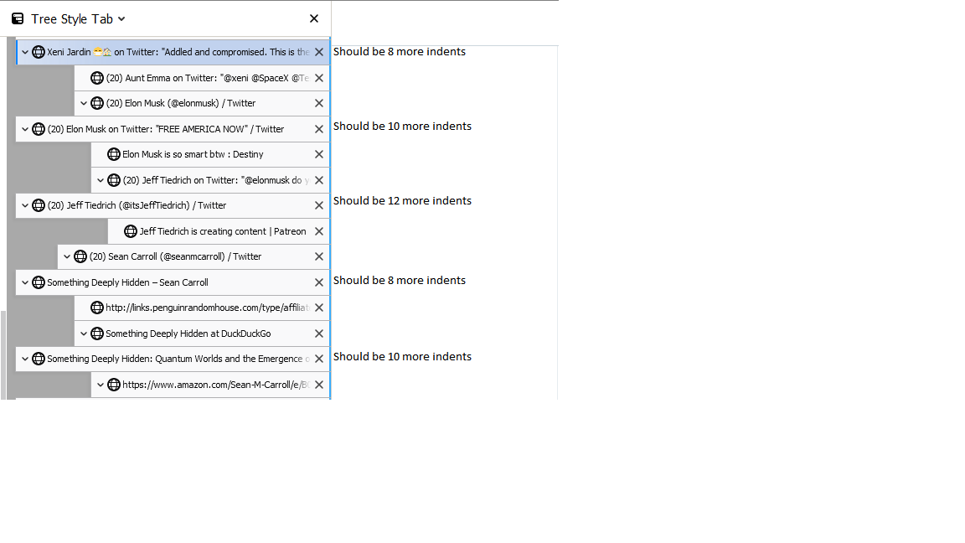Click globe favicon of Xeni Jardin tab
Image resolution: width=965 pixels, height=543 pixels.
pos(39,52)
